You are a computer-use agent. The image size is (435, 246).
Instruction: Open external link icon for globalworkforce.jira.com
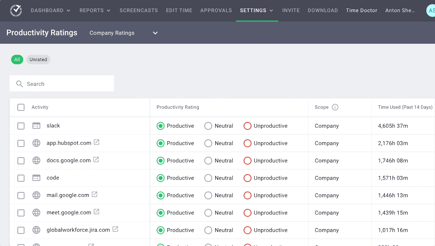(x=115, y=229)
